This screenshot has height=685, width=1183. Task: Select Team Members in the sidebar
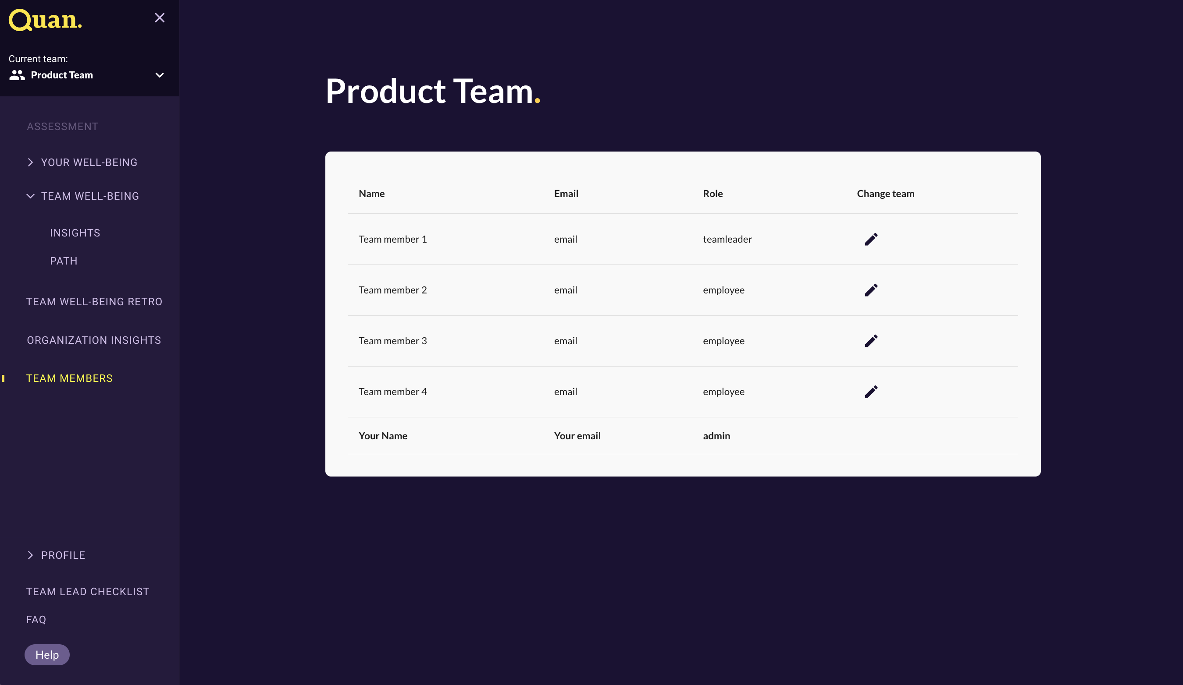click(x=69, y=378)
